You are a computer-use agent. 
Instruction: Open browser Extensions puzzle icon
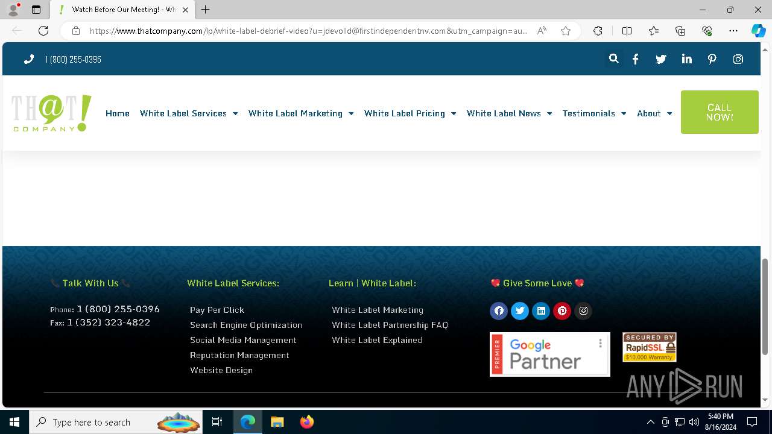(x=598, y=31)
